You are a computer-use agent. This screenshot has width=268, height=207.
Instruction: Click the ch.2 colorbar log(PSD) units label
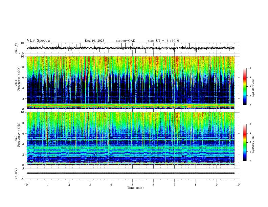[x=253, y=144]
